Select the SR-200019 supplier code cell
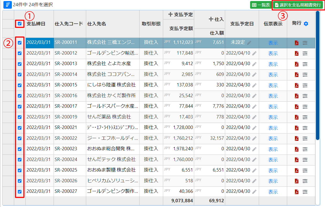 pos(66,117)
